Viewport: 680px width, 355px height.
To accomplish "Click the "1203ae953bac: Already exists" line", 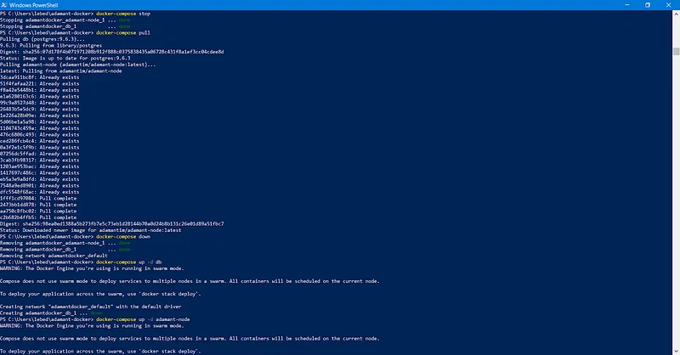I will tap(39, 166).
